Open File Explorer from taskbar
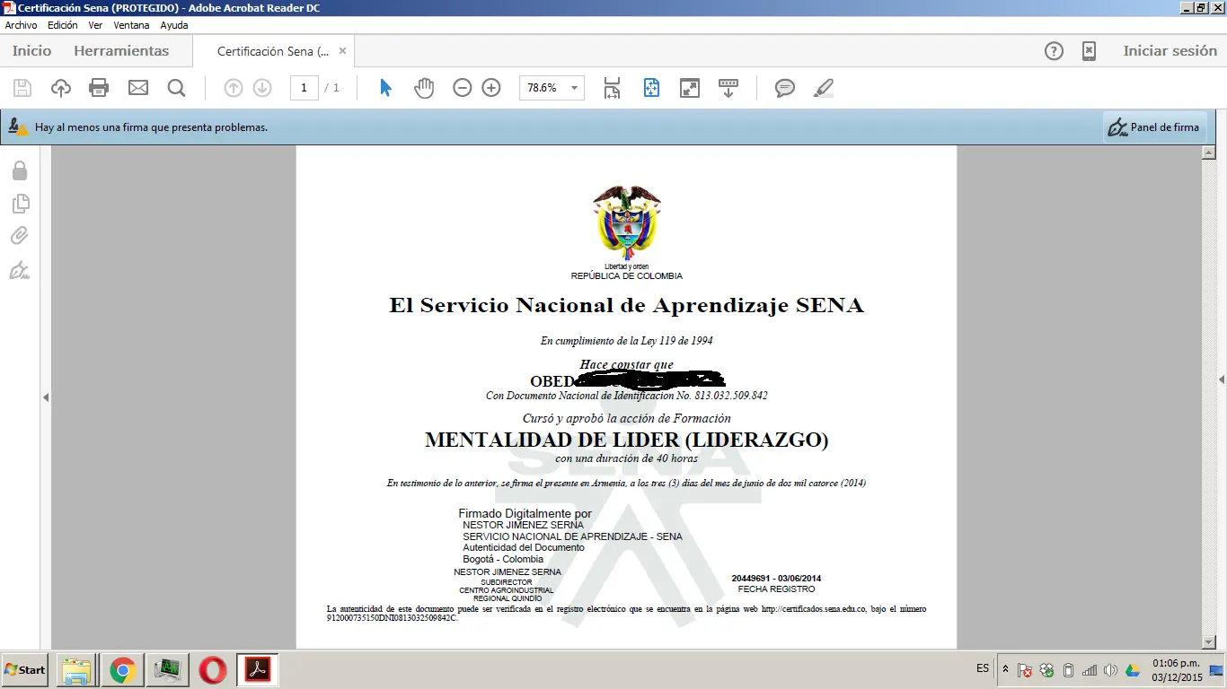Viewport: 1227px width, 689px height. [x=76, y=670]
